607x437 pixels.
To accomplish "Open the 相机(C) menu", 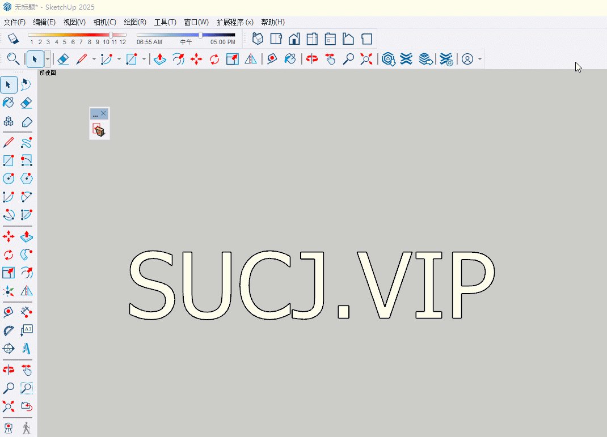I will point(104,22).
